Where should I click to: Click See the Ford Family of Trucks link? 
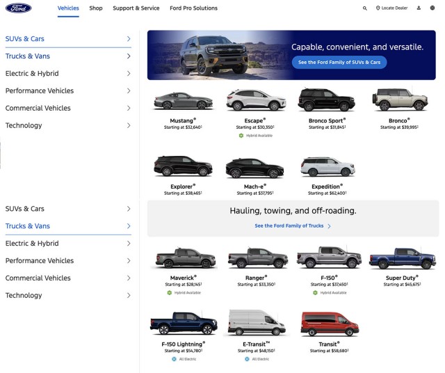click(x=289, y=226)
